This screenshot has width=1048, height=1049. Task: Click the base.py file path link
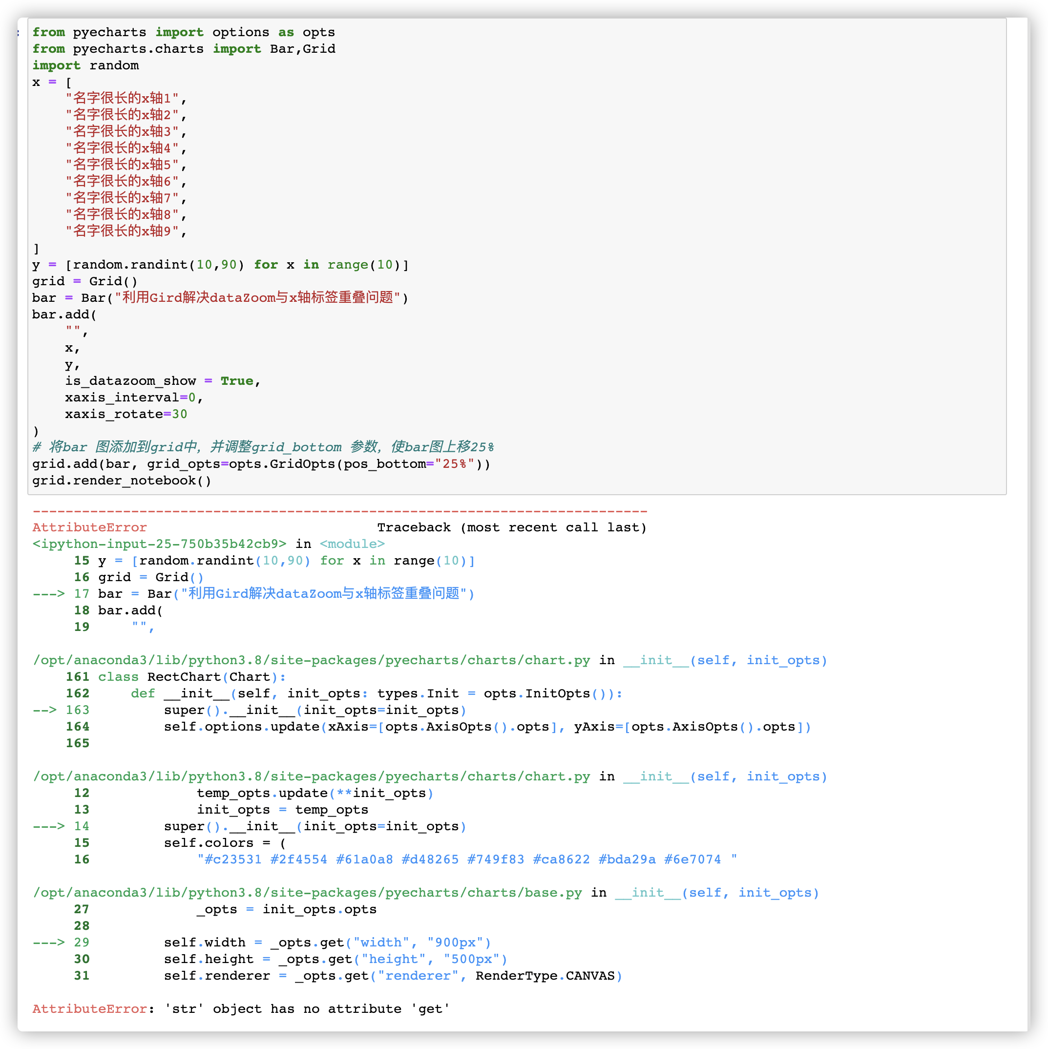point(307,892)
